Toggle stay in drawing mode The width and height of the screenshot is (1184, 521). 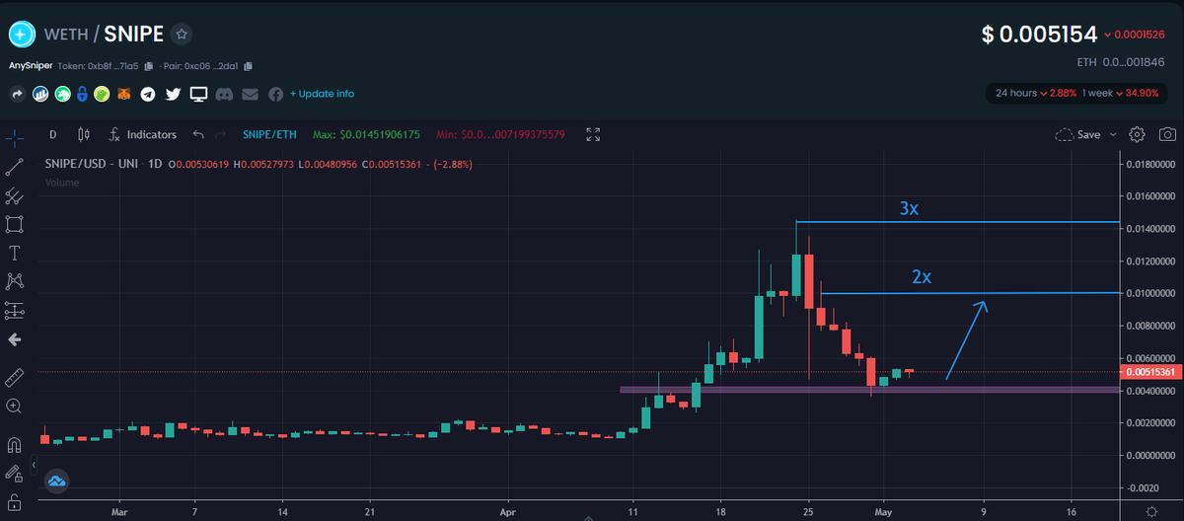[x=15, y=473]
